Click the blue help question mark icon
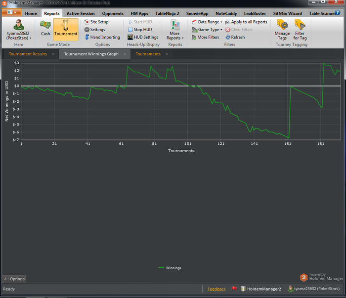The image size is (346, 298). [338, 12]
